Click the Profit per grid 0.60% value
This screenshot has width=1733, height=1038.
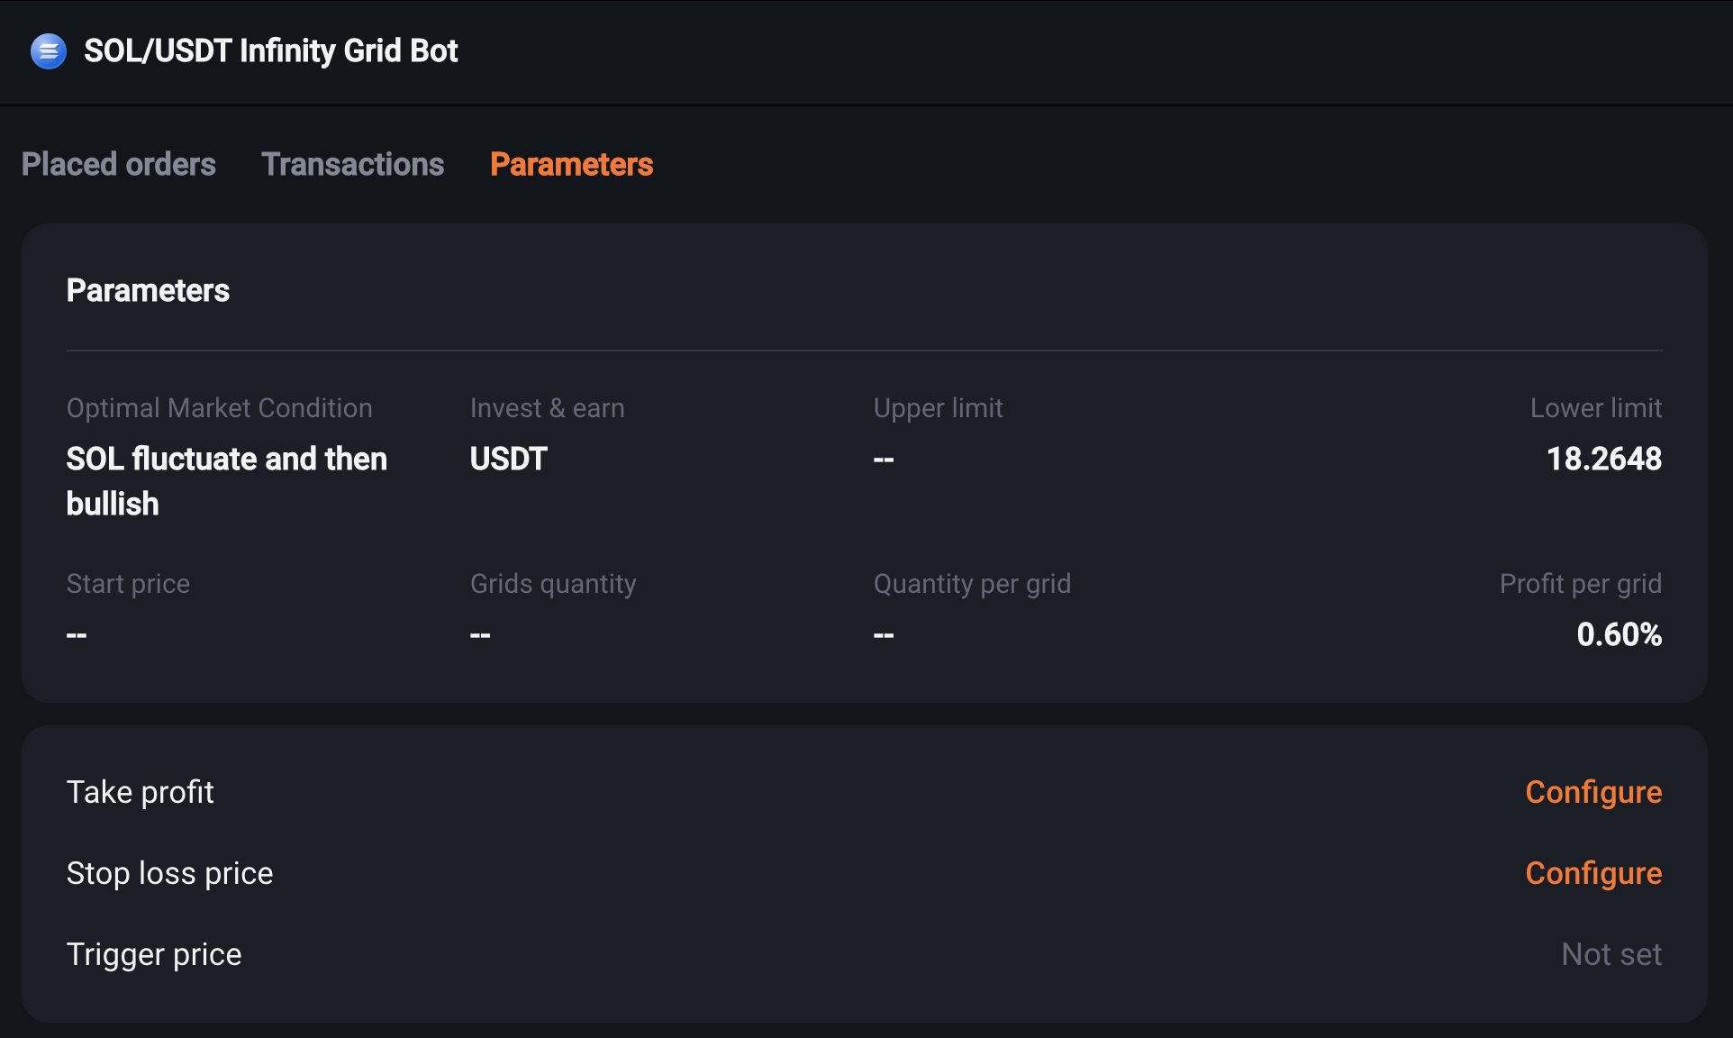coord(1620,634)
